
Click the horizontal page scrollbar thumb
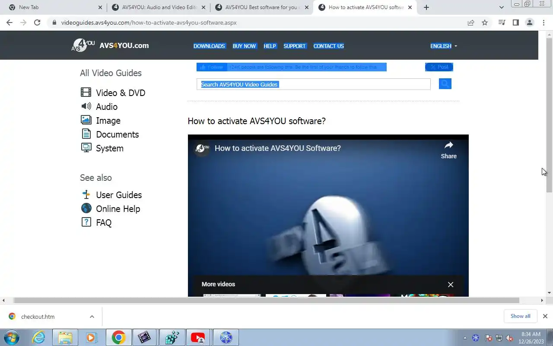point(266,300)
